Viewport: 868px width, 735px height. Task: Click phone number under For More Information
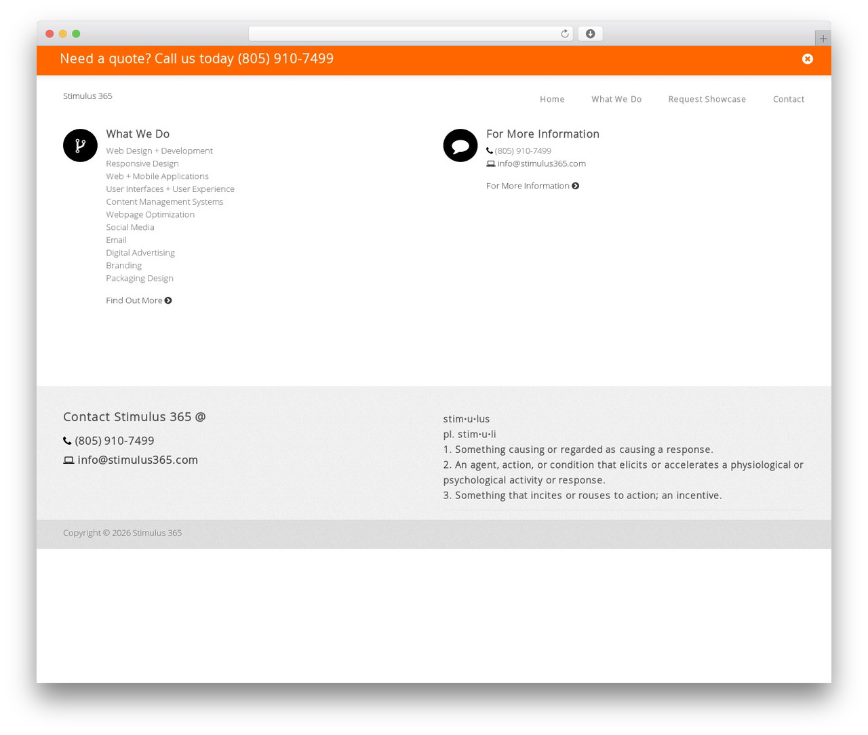523,151
